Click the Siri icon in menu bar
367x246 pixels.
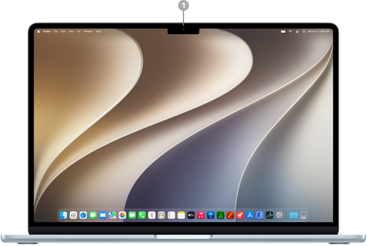point(303,31)
